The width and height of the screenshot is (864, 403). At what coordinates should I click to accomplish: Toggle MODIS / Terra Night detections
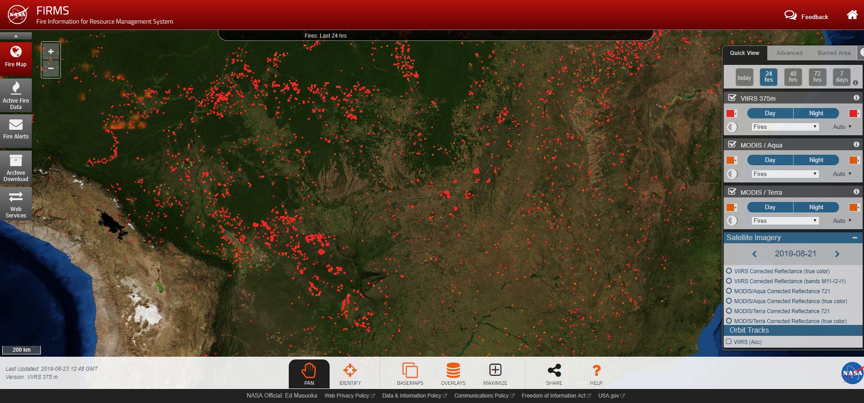816,207
